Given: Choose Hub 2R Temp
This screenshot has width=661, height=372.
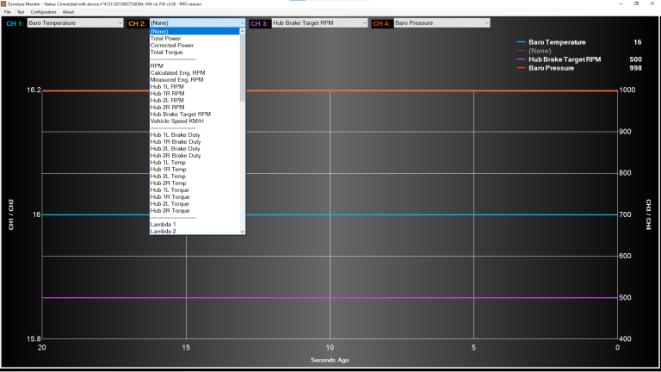Looking at the screenshot, I should (195, 183).
